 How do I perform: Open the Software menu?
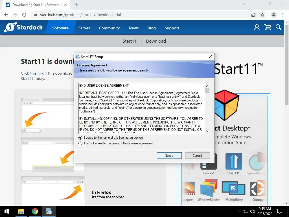[60, 28]
